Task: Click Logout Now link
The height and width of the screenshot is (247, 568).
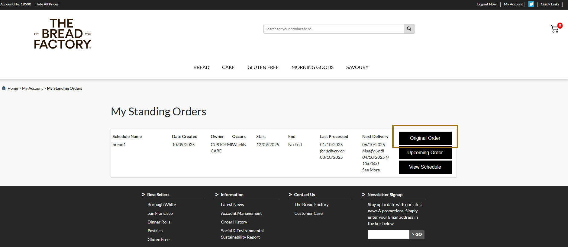Action: click(487, 4)
